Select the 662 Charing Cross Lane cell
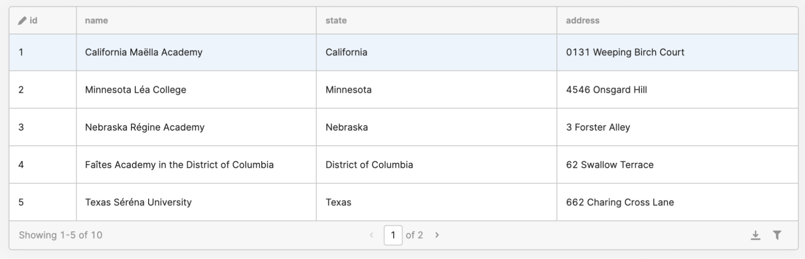 pos(620,202)
